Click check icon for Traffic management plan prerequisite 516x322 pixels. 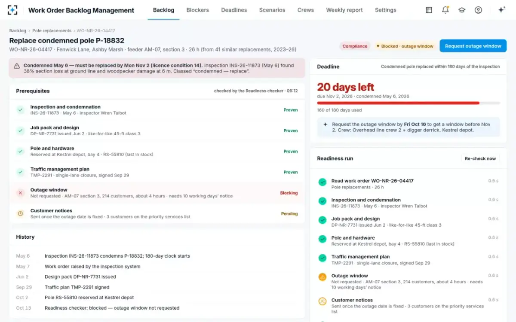20,172
